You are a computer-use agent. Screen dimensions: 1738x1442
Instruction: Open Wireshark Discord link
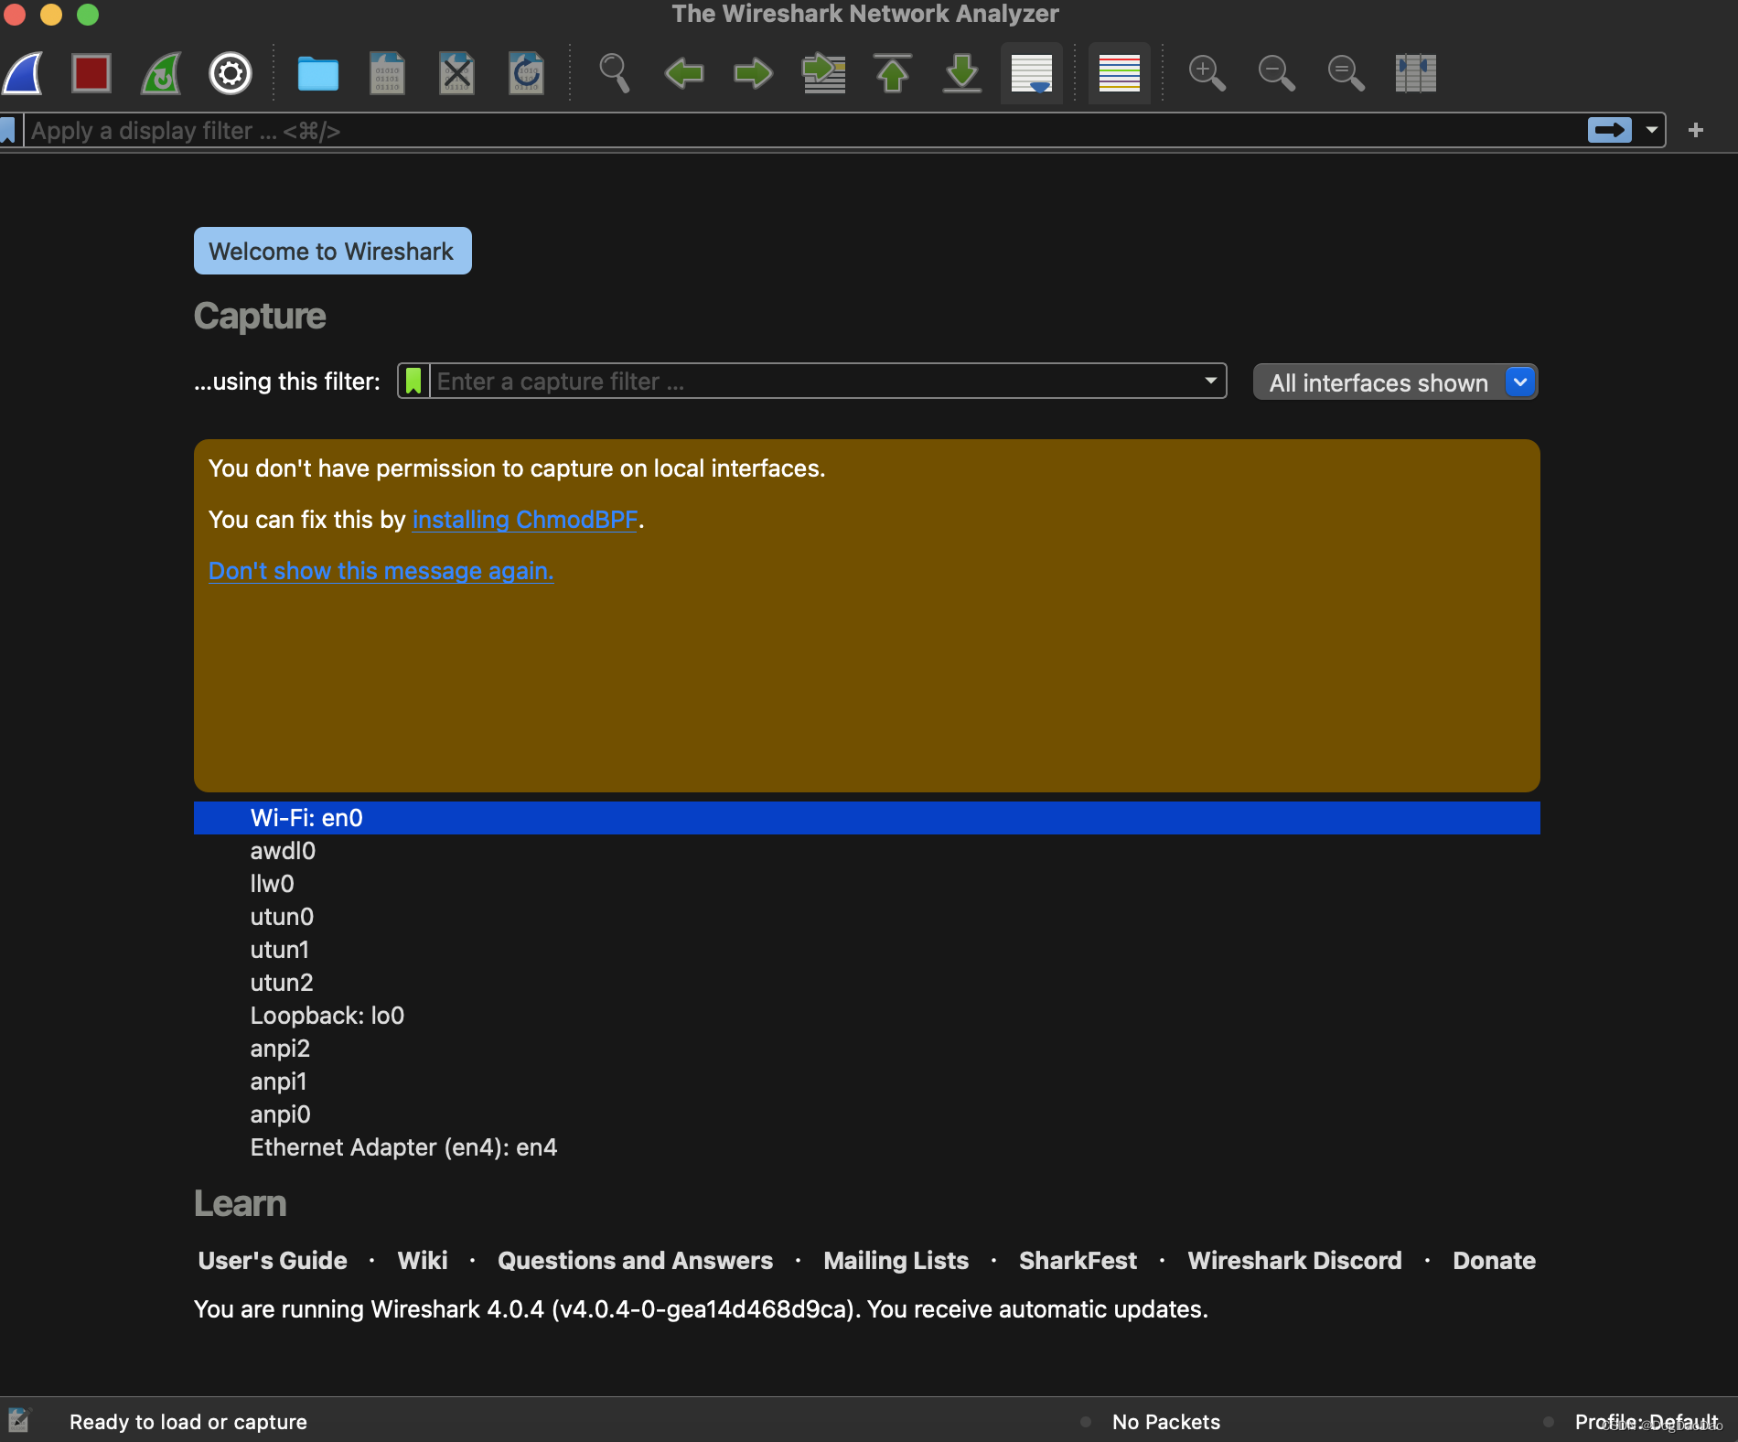1294,1261
